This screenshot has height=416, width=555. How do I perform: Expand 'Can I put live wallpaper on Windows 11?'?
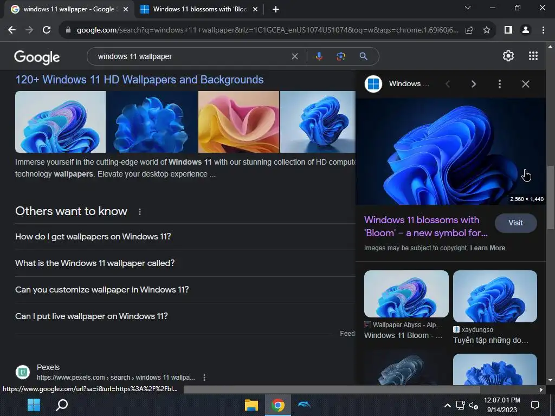(185, 316)
